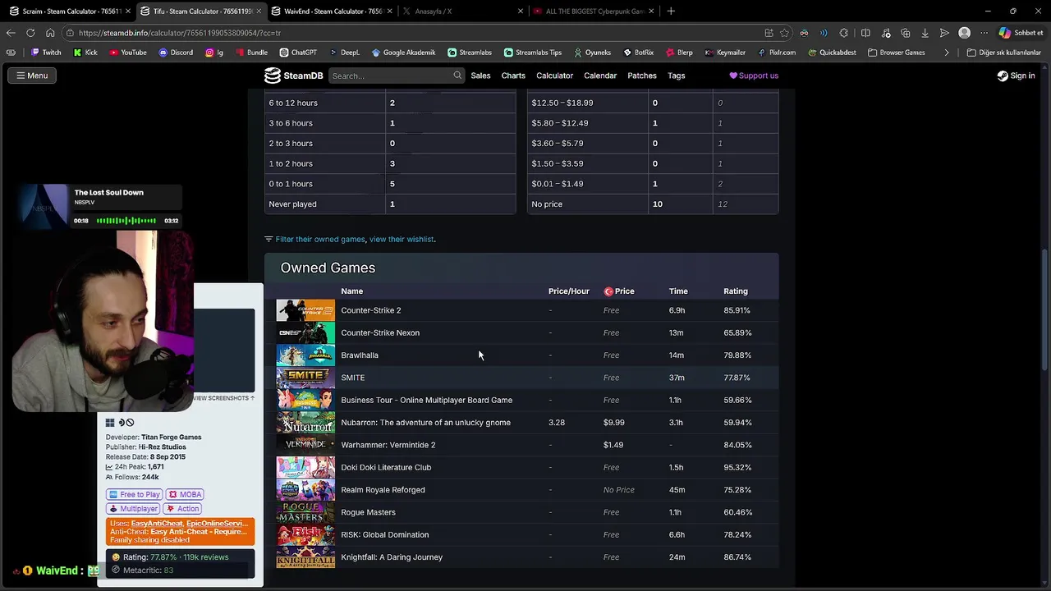Open Rogue Masters link
This screenshot has height=591, width=1051.
point(368,512)
